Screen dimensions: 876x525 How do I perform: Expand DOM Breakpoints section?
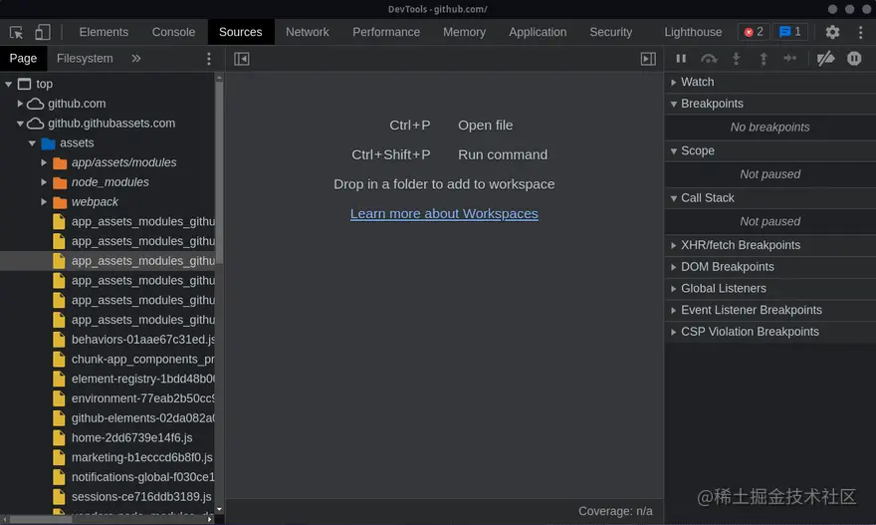click(769, 267)
